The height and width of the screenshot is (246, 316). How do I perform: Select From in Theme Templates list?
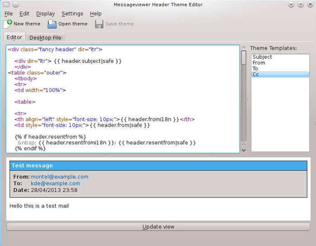[x=259, y=63]
